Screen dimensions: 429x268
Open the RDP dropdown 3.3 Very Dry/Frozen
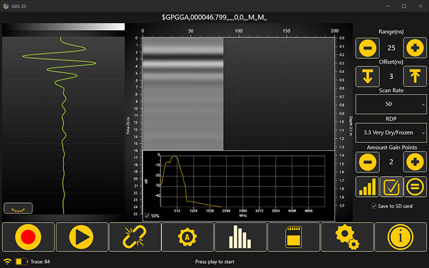(391, 132)
